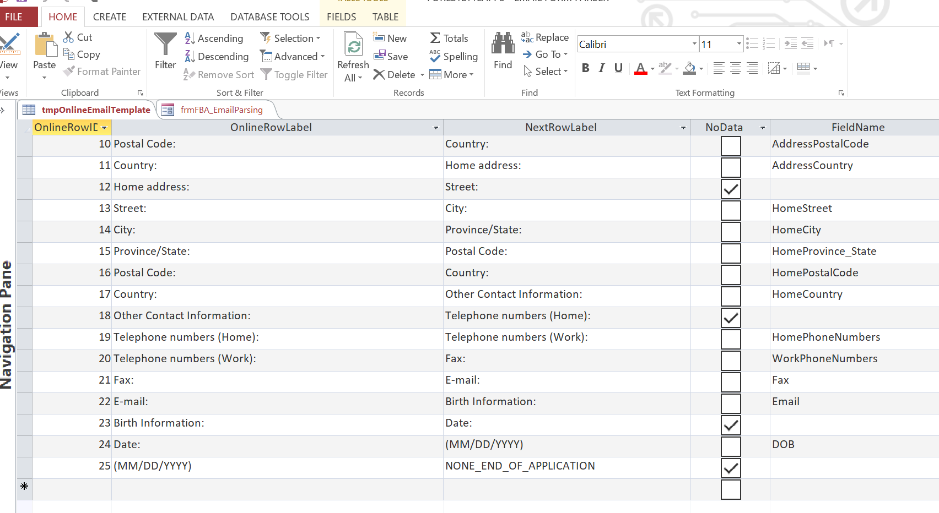Uncheck NoData for Birth Information row
Viewport: 939px width, 513px height.
click(x=730, y=425)
